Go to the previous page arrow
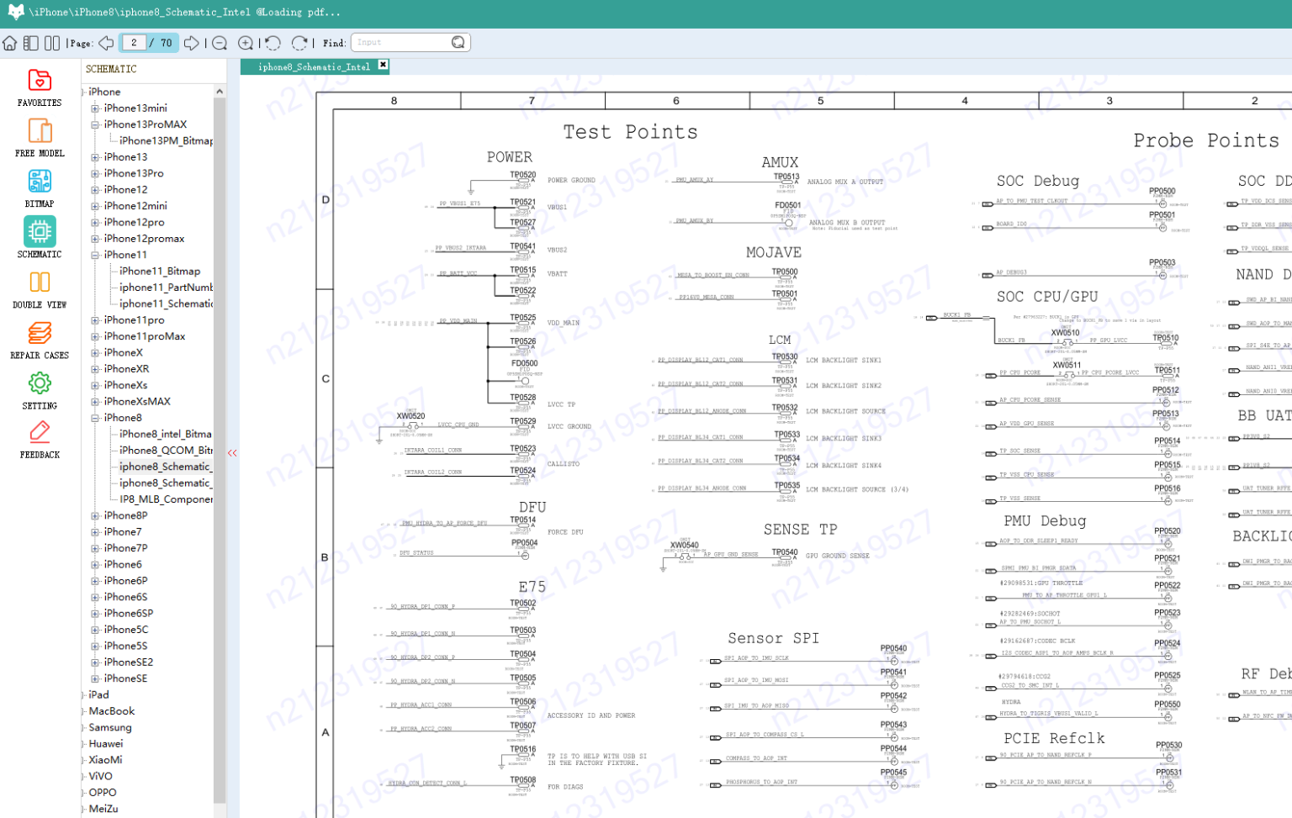 pyautogui.click(x=106, y=43)
